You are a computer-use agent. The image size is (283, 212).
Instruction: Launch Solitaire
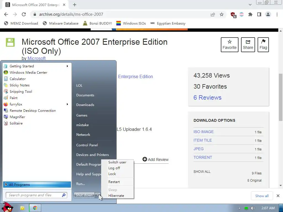pos(36,123)
